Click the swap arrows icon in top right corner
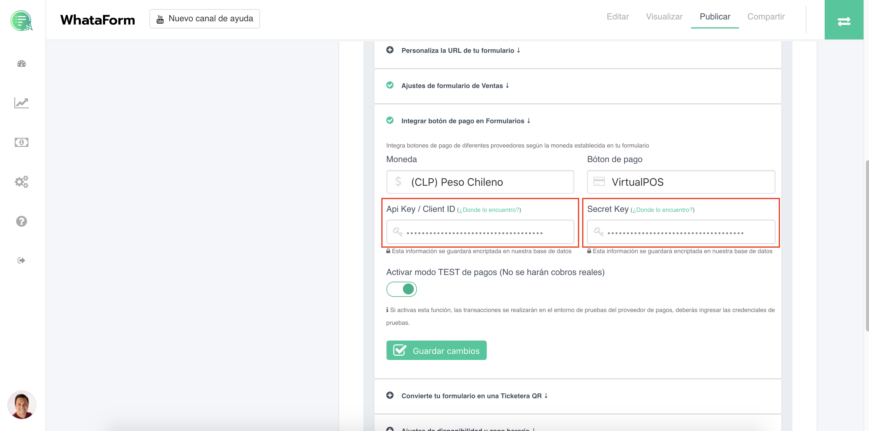Screen dimensions: 869x431 tap(844, 21)
